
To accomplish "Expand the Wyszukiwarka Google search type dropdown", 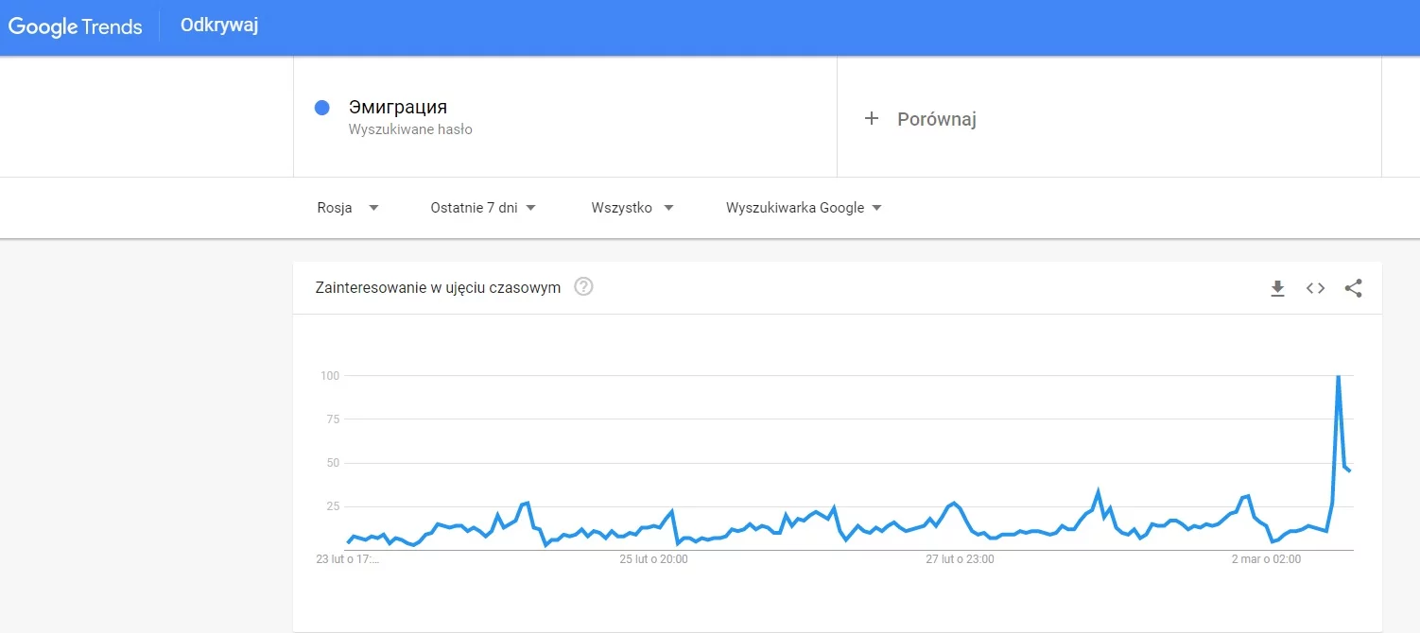I will (x=804, y=208).
